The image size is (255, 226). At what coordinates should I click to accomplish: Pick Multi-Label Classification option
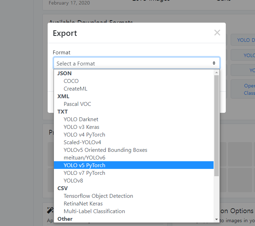click(x=134, y=211)
